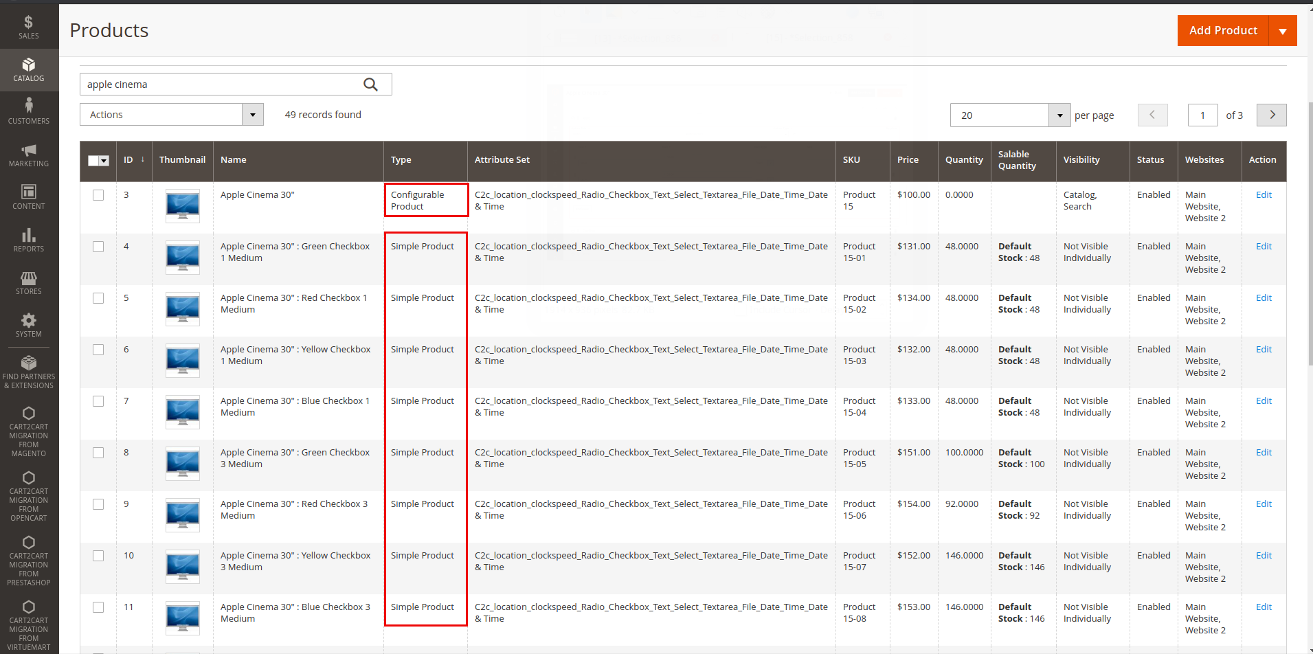The width and height of the screenshot is (1313, 654).
Task: Click the 49 records found text
Action: coord(323,115)
